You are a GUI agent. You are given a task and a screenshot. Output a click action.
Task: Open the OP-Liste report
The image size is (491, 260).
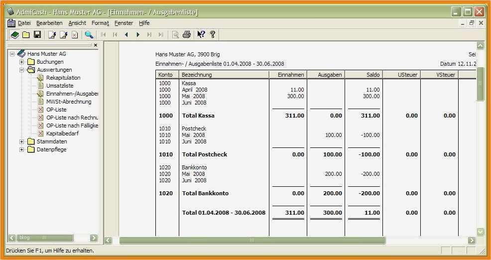pos(56,110)
